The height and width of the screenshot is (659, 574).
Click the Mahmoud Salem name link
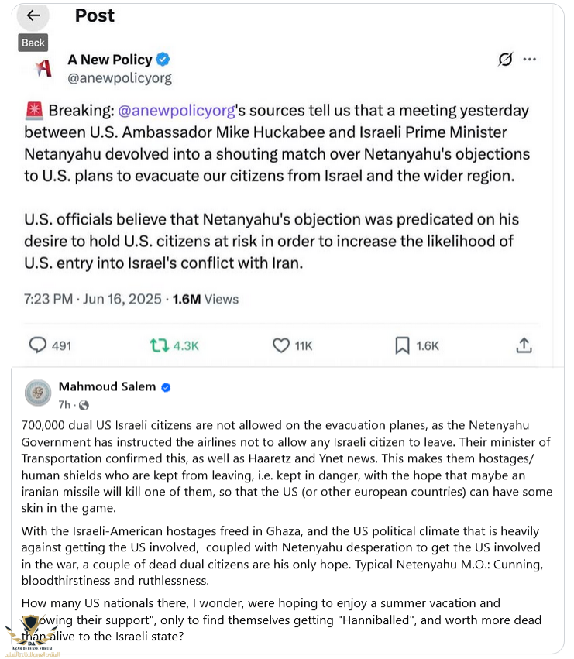point(107,386)
